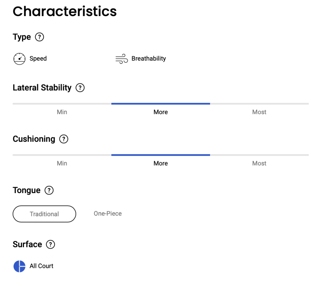Screen dimensions: 322x283
Task: Click the All Court surface label
Action: (42, 266)
